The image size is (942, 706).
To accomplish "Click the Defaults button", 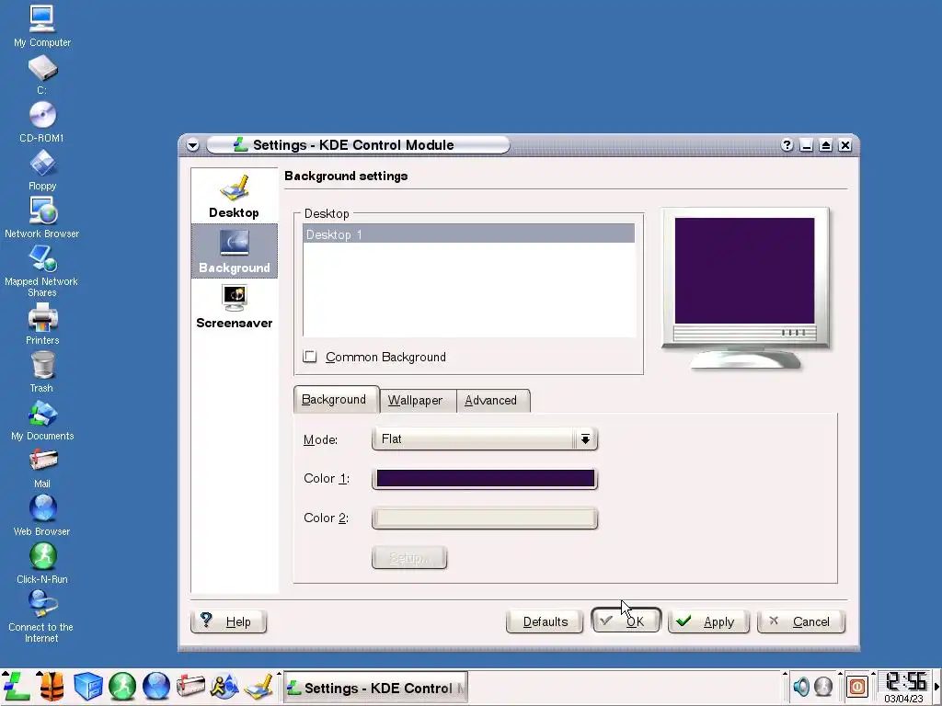I will (545, 621).
